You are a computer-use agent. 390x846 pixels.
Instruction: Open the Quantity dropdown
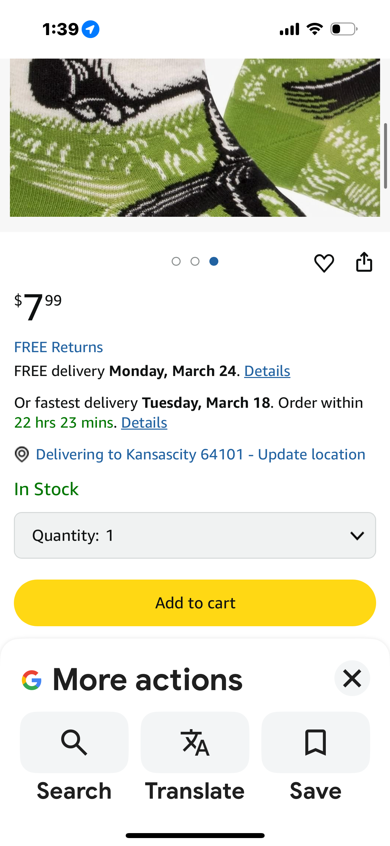195,535
